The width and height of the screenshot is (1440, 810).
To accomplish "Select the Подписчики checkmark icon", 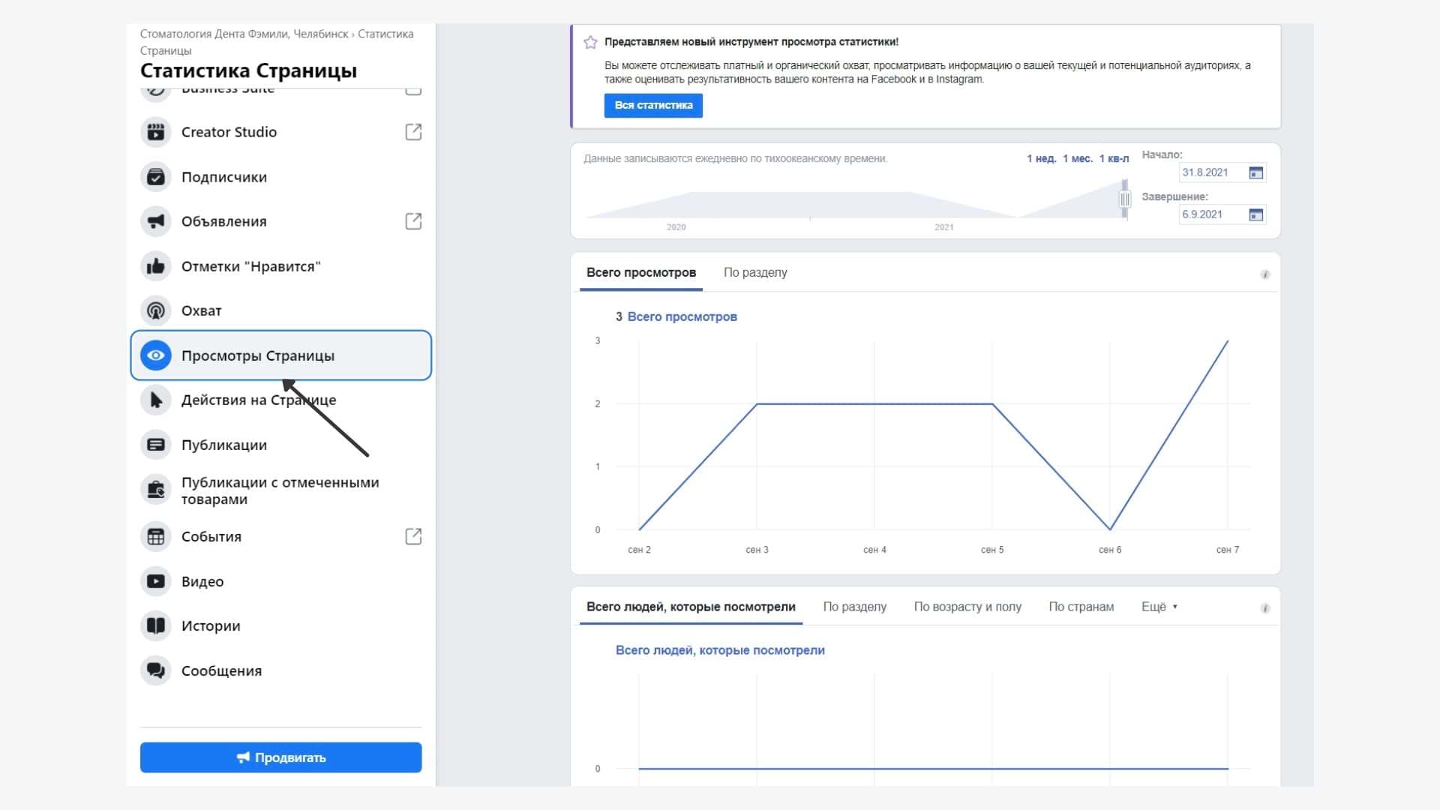I will pos(156,177).
